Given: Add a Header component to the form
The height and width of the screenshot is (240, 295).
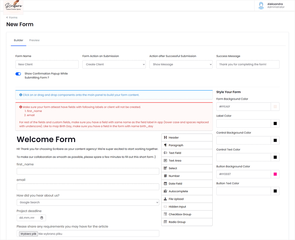Looking at the screenshot, I should point(187,137).
